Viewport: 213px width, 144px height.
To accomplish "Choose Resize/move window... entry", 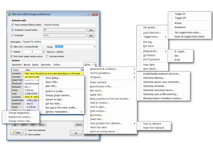I will (21, 117).
